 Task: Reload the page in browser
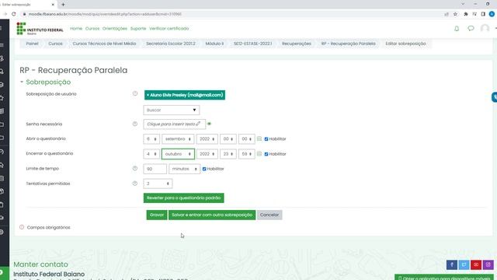(14, 14)
